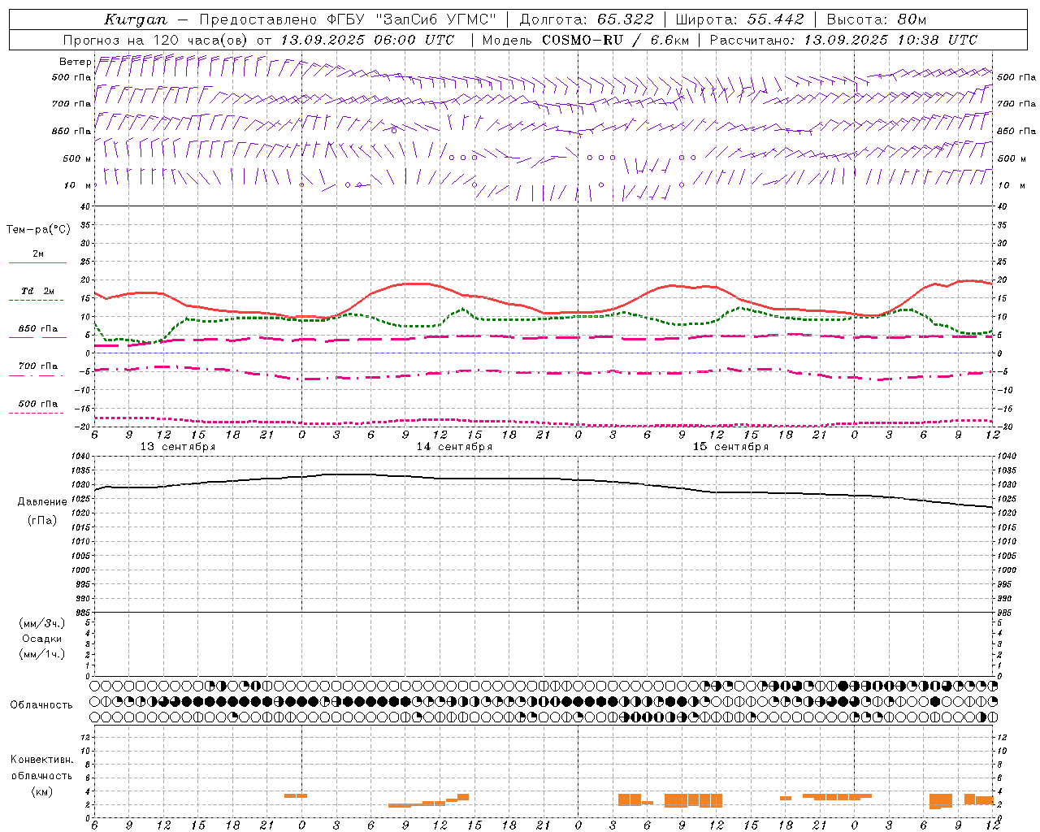Viewport: 1040px width, 832px height.
Task: Click the 'Осадки' precipitation label
Action: tap(42, 639)
